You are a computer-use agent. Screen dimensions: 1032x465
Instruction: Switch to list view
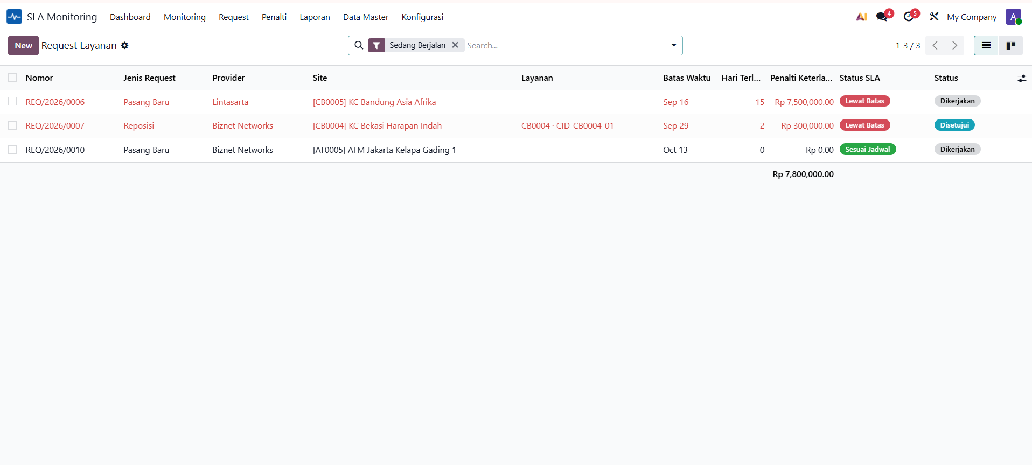click(x=986, y=46)
